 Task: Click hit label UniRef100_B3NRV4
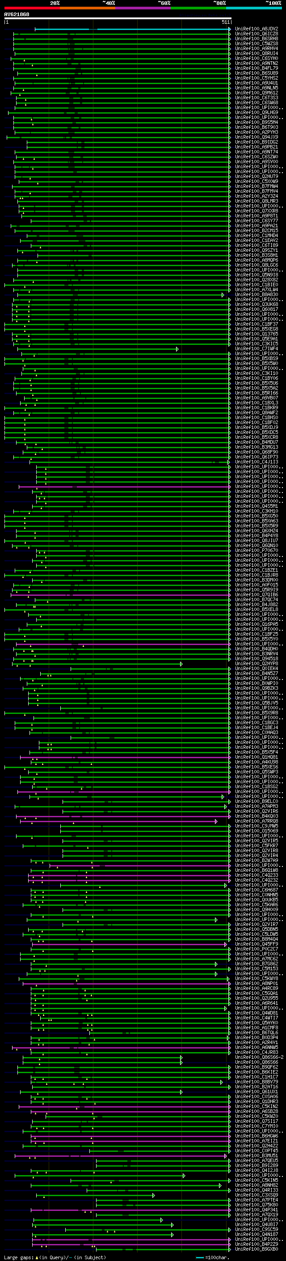click(256, 654)
